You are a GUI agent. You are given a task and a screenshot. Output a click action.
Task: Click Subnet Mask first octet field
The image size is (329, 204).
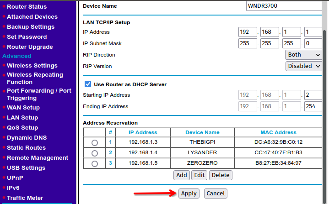(x=248, y=43)
